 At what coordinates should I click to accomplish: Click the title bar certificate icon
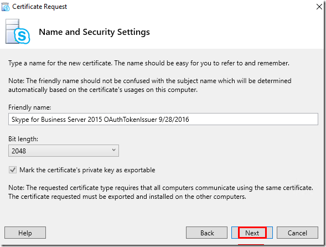6,7
